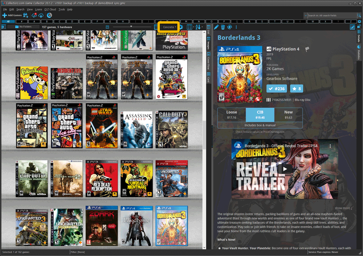Open the CLZ Cloud menu

[x=50, y=9]
